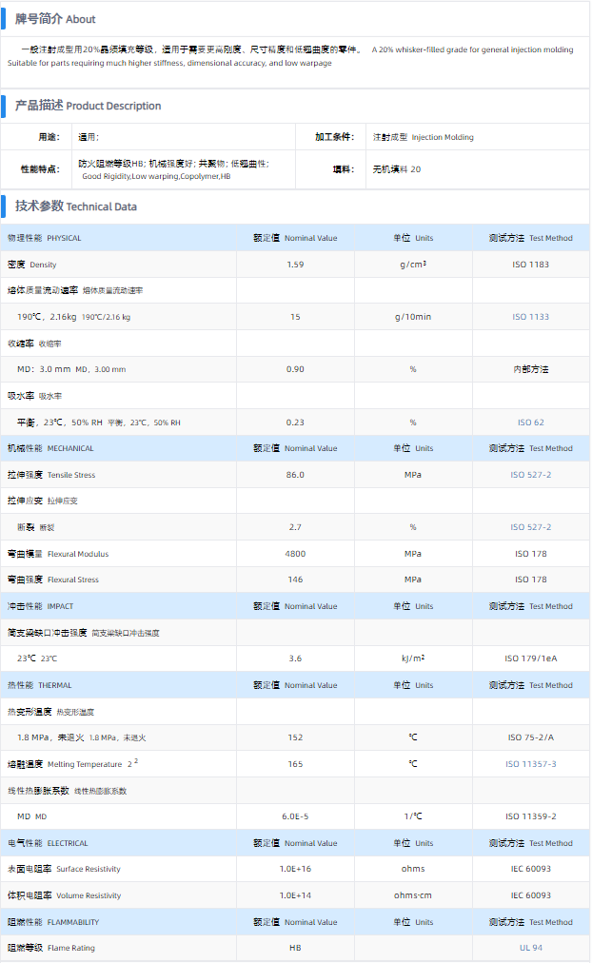Click the FLAMMABILITY properties header label
Image resolution: width=592 pixels, height=963 pixels.
click(53, 922)
